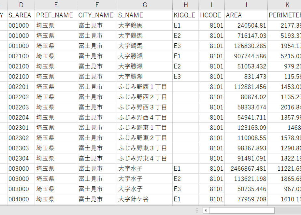Select S_AREA cell 002302
The height and width of the screenshot is (215, 301).
pyautogui.click(x=21, y=138)
